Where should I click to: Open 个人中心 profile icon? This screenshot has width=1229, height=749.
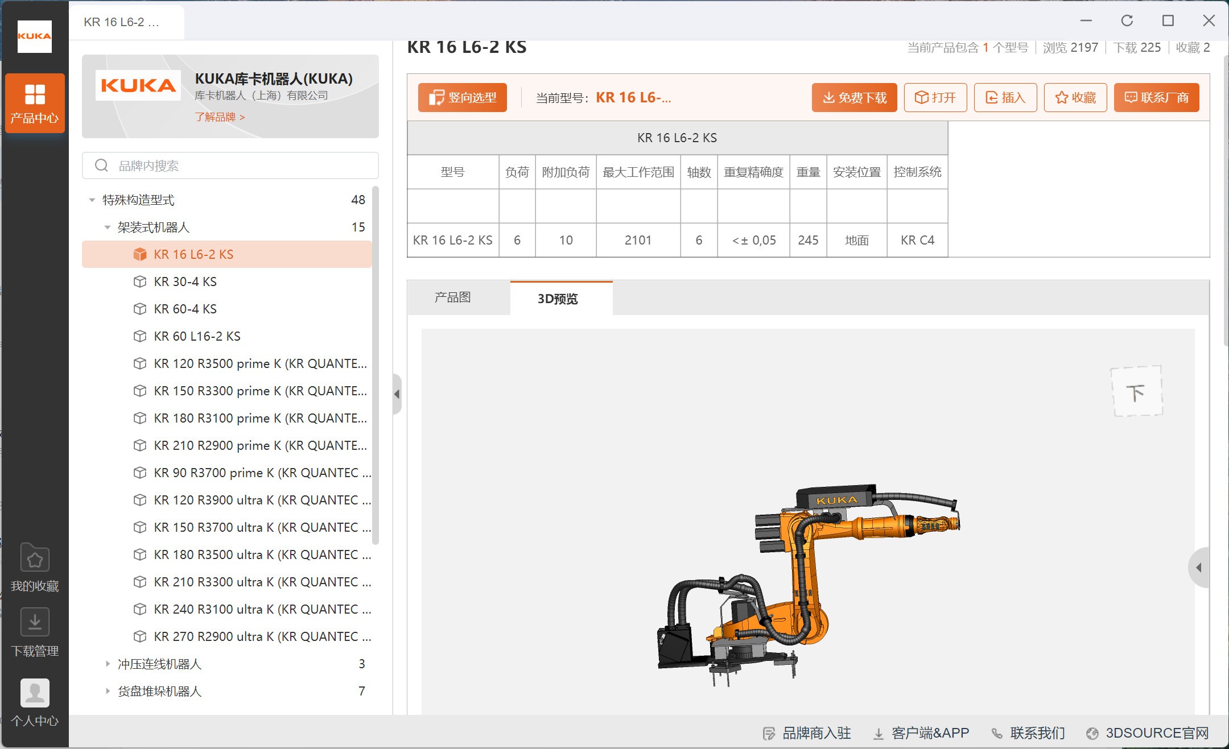pyautogui.click(x=35, y=693)
